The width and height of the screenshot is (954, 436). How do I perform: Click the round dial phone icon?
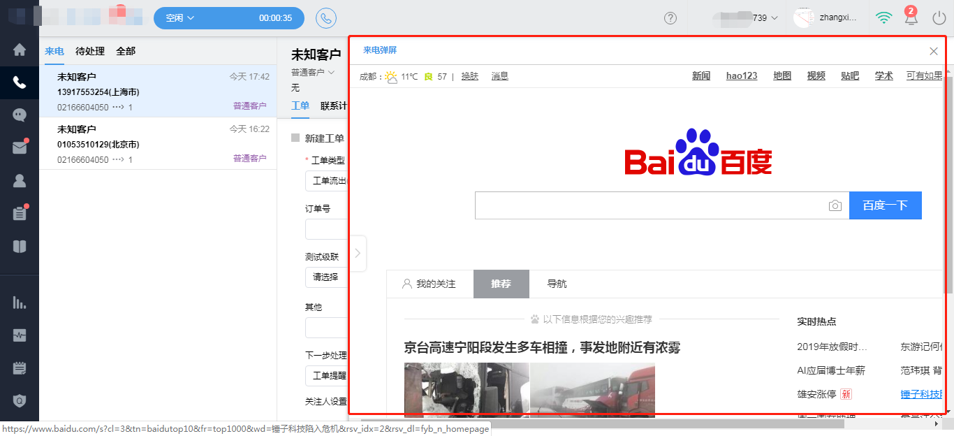pyautogui.click(x=326, y=18)
